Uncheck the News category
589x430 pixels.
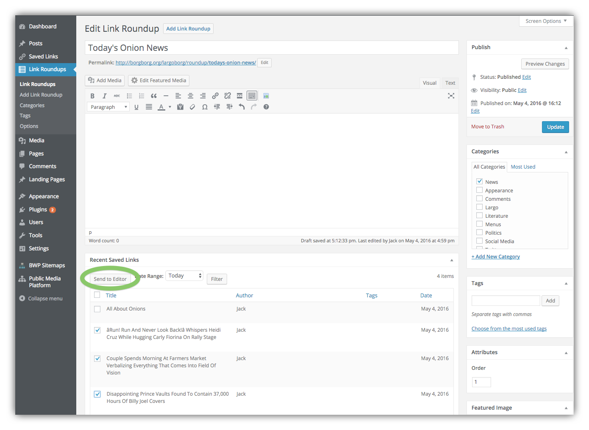tap(480, 181)
